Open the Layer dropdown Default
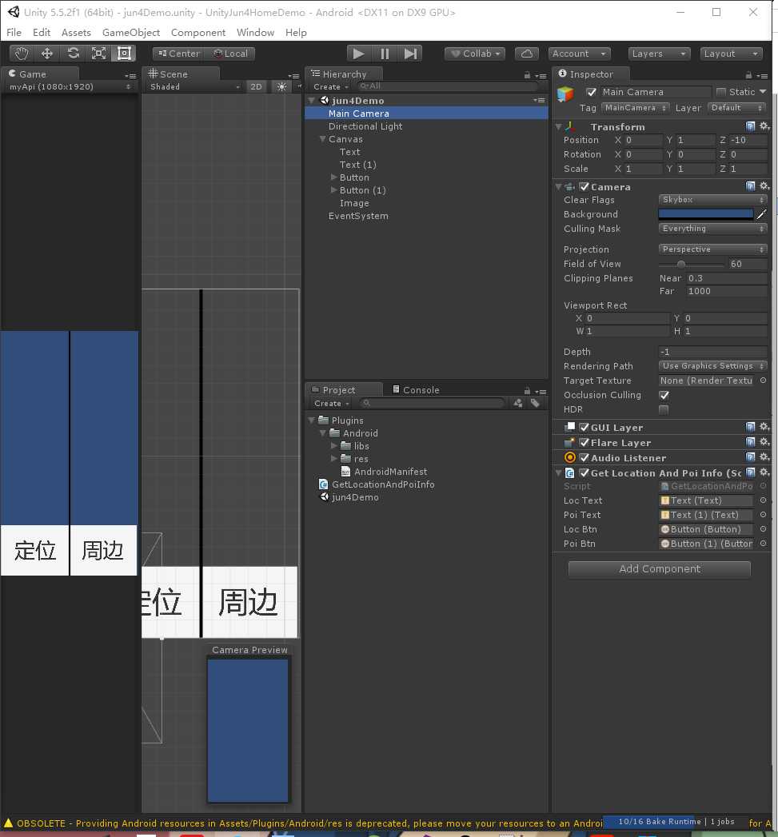The width and height of the screenshot is (778, 837). tap(737, 108)
